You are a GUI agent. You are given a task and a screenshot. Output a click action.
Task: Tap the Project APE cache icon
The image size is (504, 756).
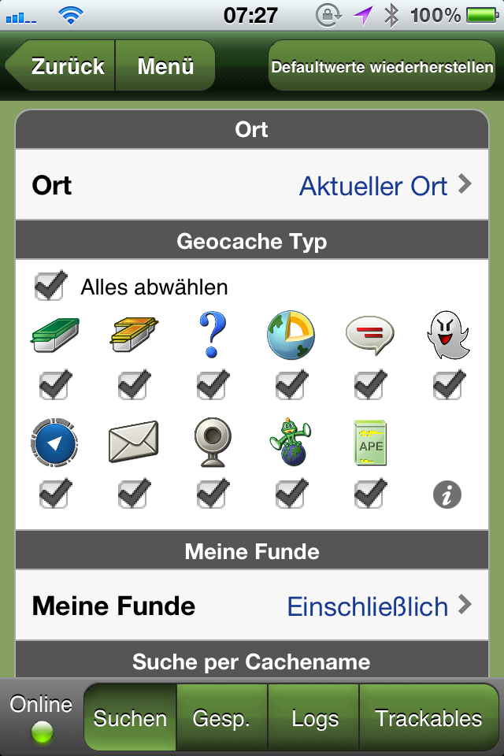pyautogui.click(x=370, y=443)
